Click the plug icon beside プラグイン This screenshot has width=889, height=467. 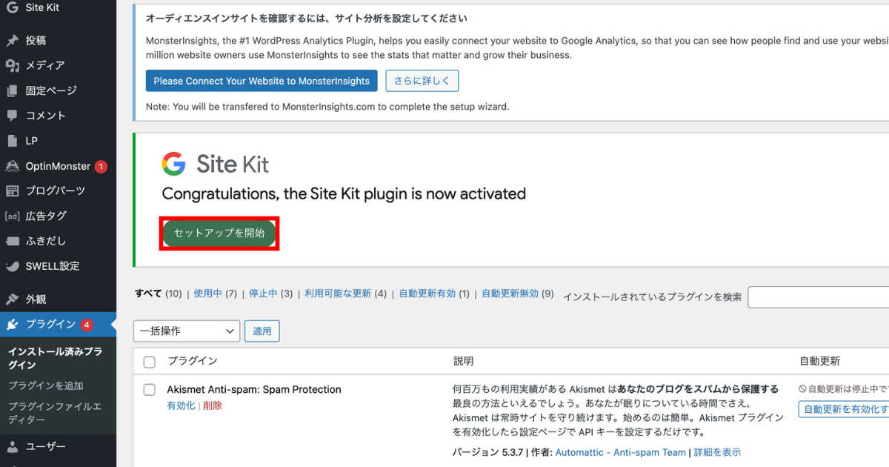pos(12,325)
